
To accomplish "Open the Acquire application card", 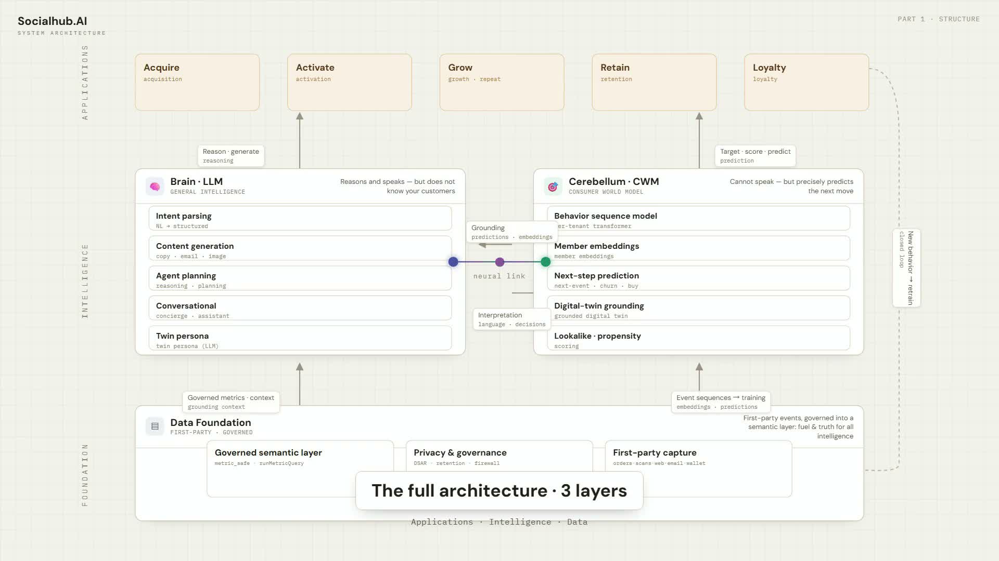I will point(197,82).
